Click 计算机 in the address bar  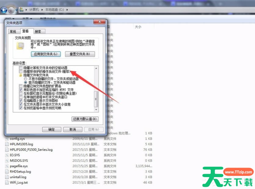click(34, 10)
